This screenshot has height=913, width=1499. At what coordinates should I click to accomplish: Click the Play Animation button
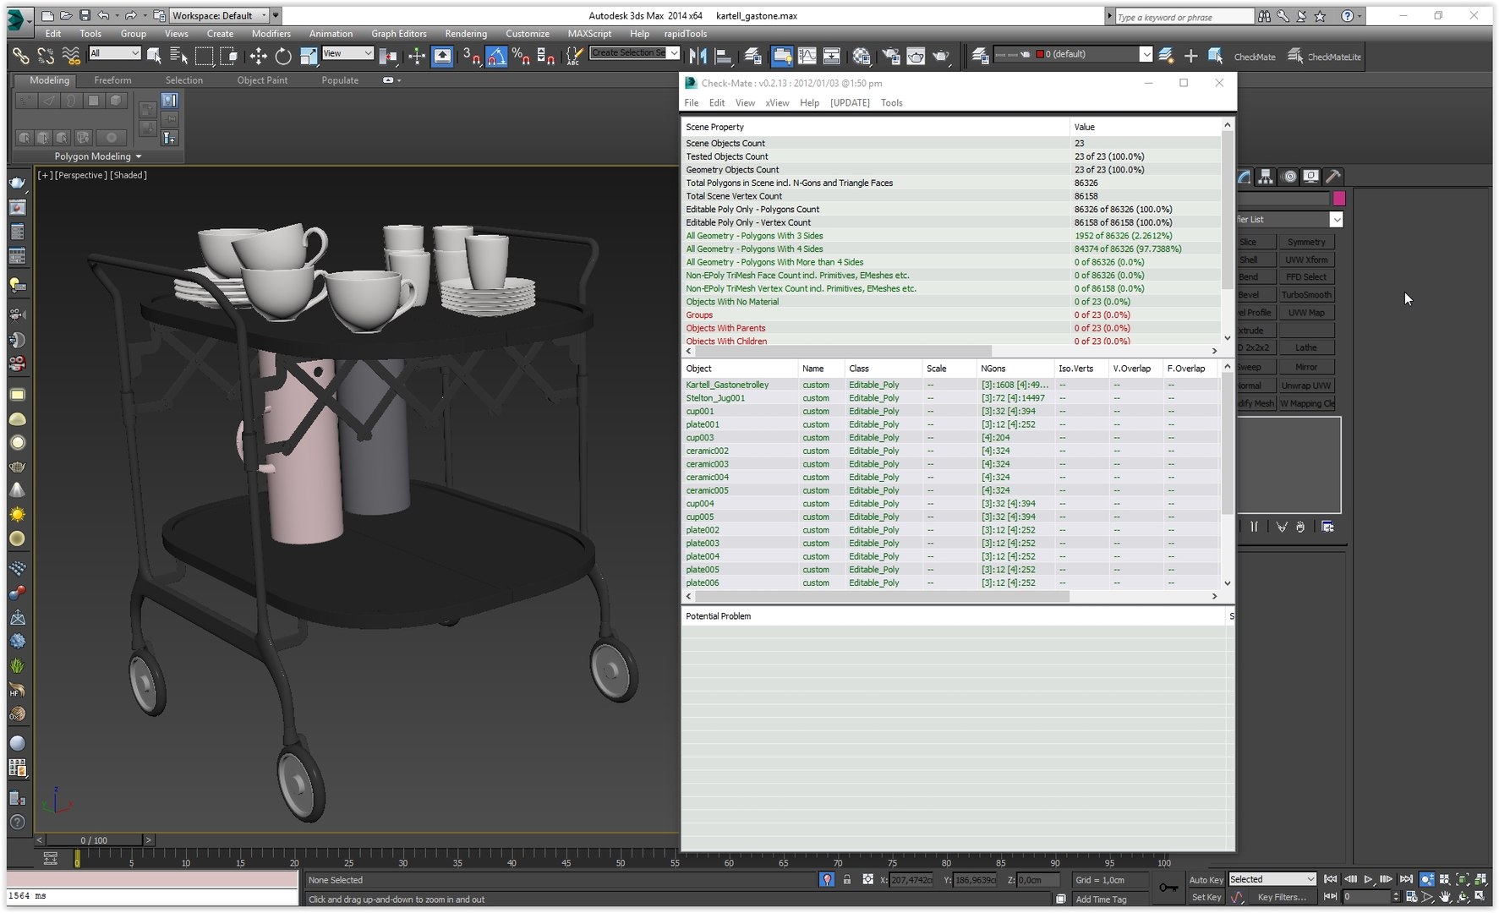point(1368,880)
